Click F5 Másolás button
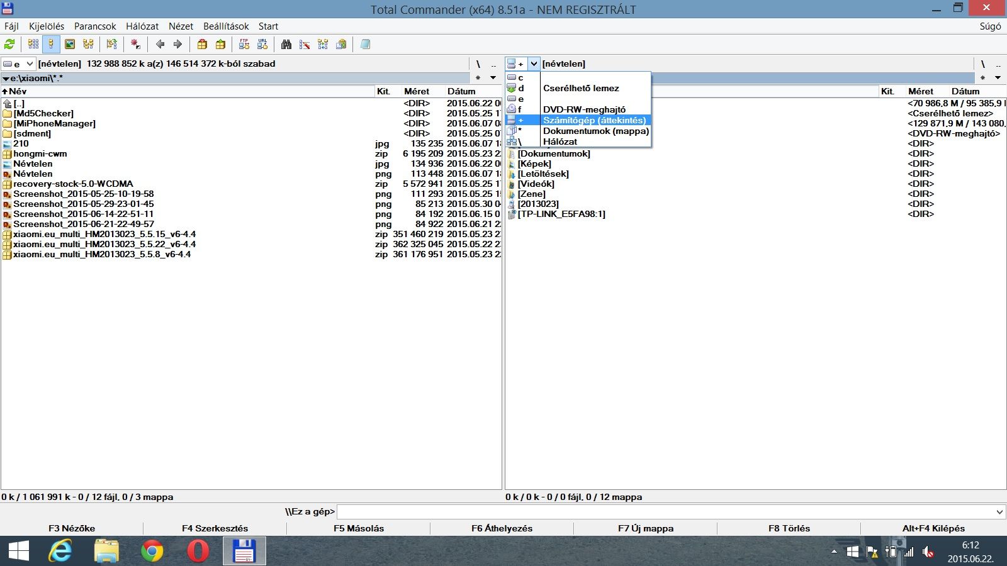This screenshot has height=566, width=1007. (359, 528)
